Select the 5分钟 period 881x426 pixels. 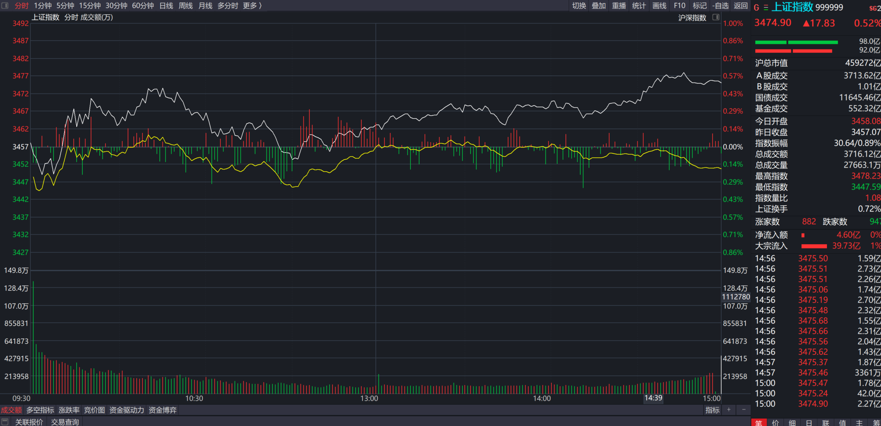coord(66,6)
